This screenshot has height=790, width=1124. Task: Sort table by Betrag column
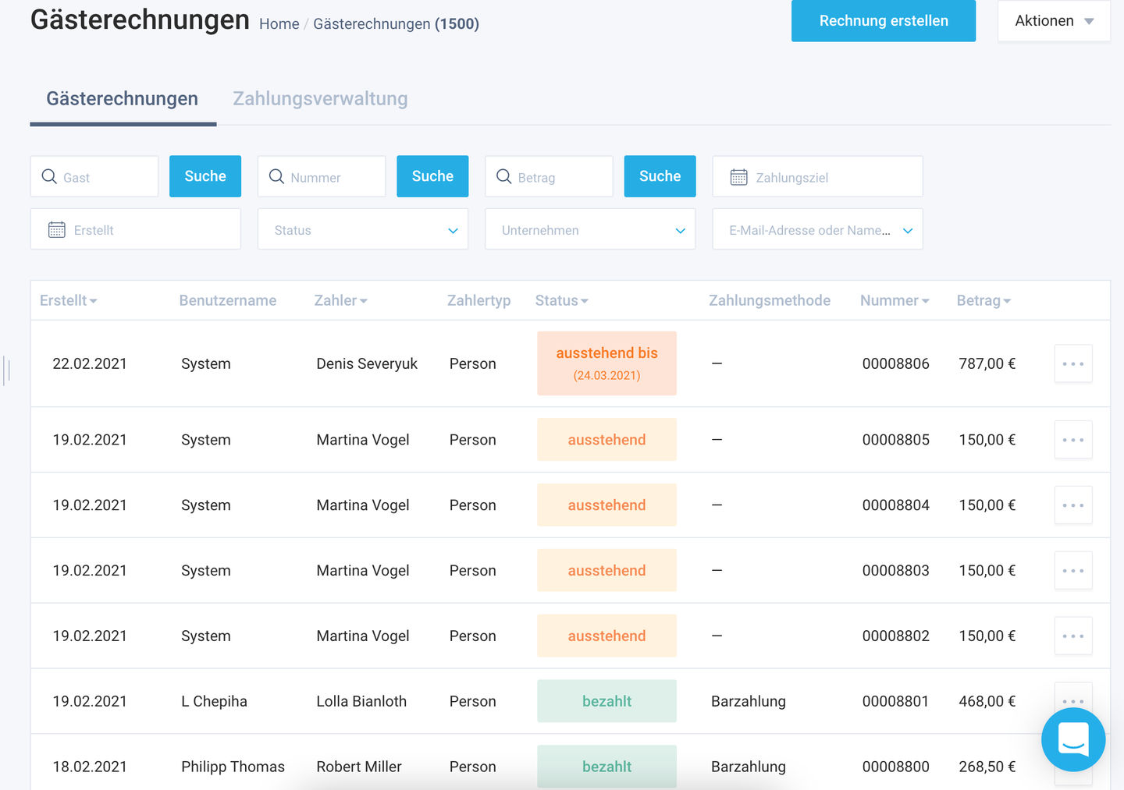tap(983, 300)
